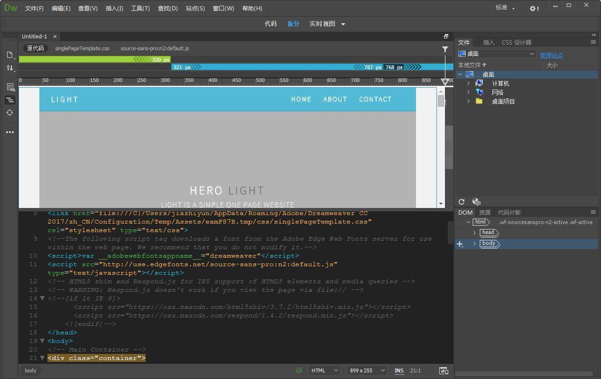
Task: Switch to 代码 view
Action: [x=271, y=24]
